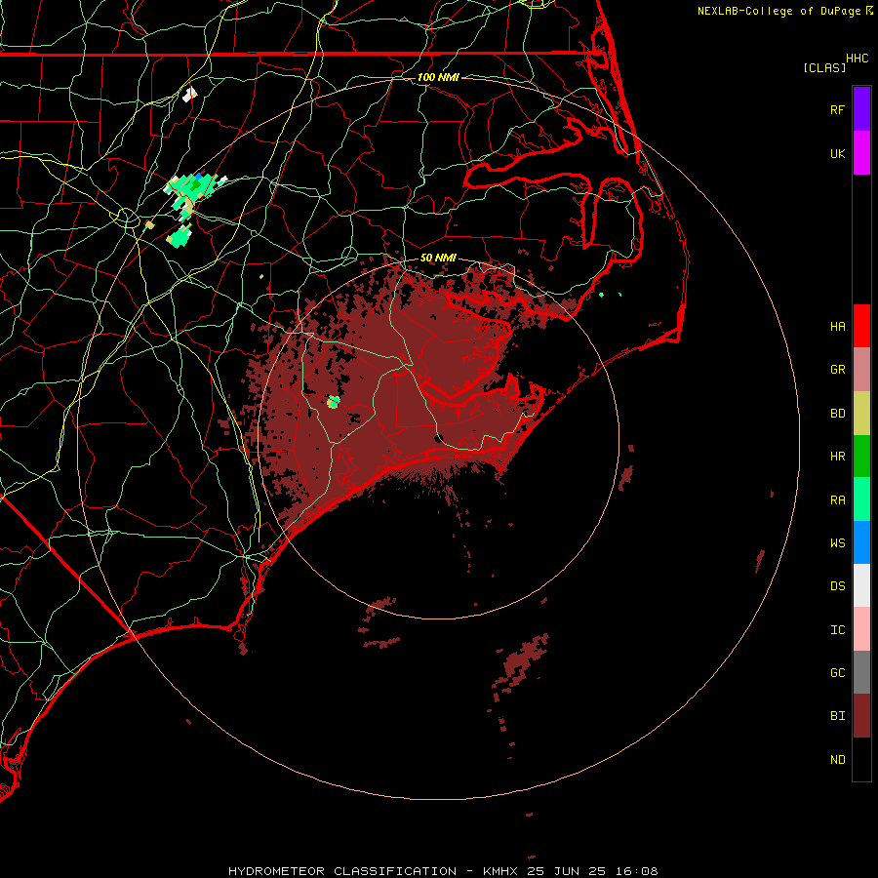Click the 100 NMI range ring label

[438, 77]
